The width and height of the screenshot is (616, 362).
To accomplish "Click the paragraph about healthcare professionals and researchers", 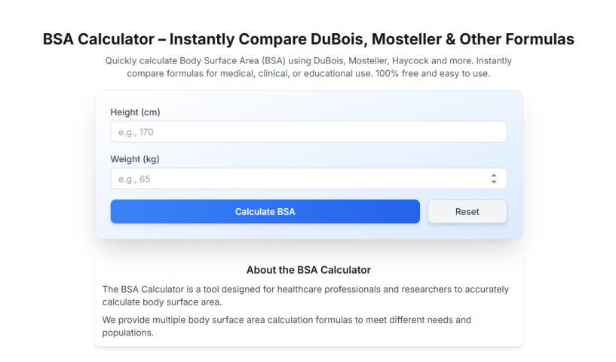I will click(x=305, y=296).
